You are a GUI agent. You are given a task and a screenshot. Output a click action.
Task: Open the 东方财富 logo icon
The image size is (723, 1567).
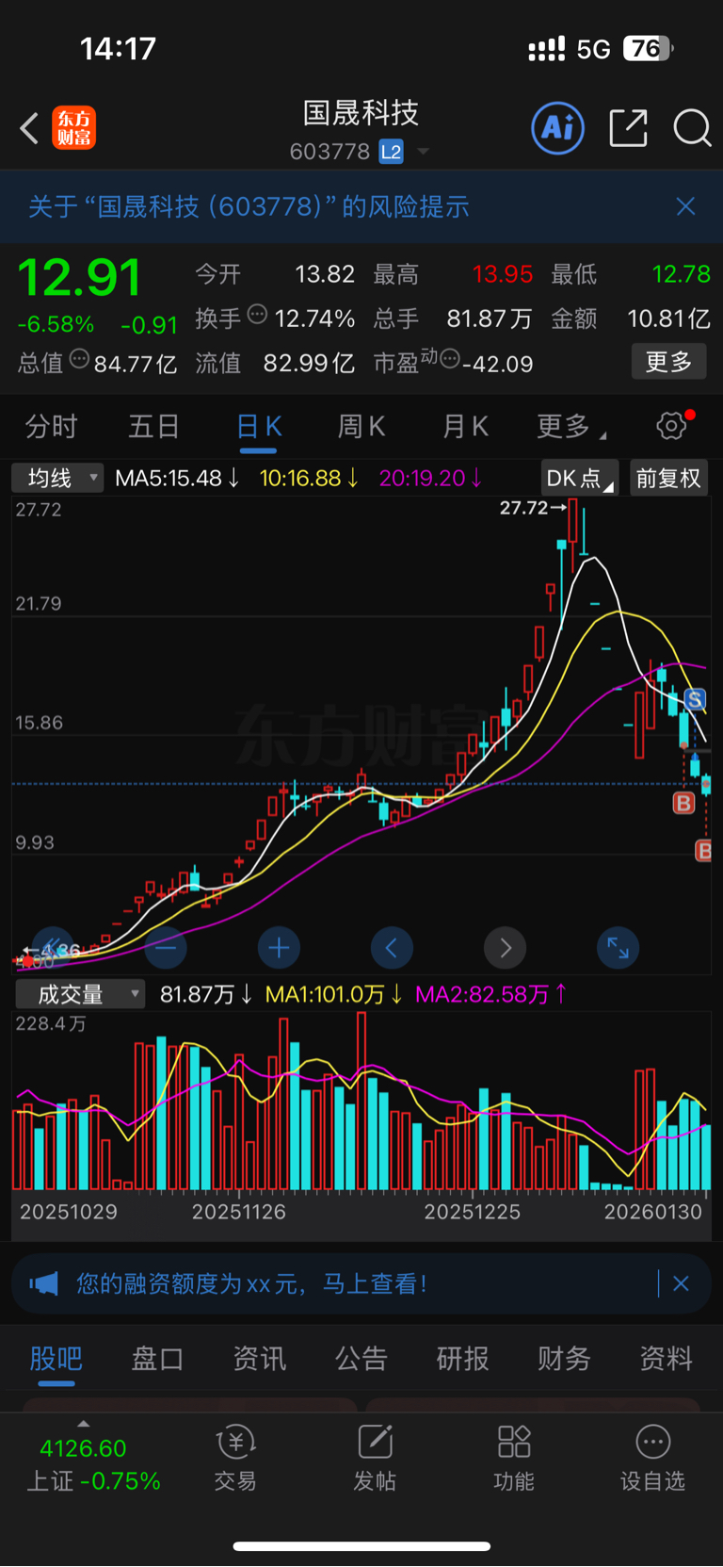tap(73, 128)
